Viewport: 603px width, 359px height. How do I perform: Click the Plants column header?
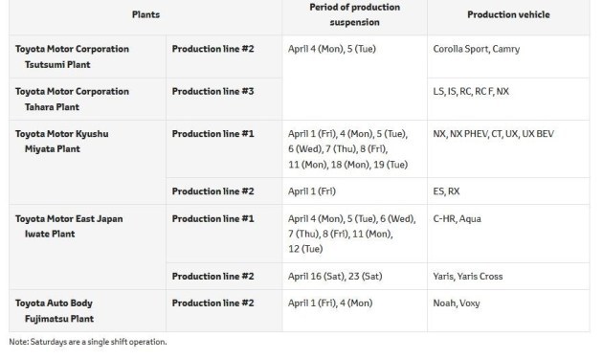(x=145, y=15)
